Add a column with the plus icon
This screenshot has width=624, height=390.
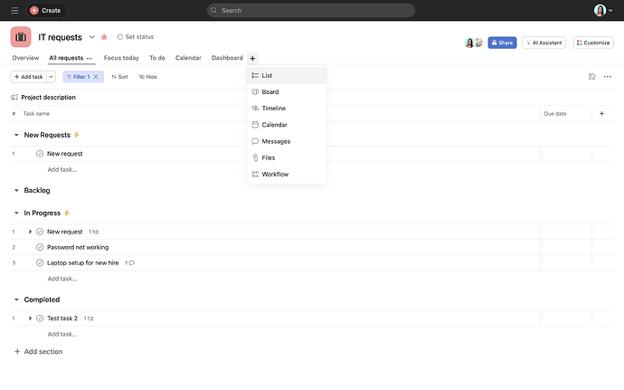(601, 114)
